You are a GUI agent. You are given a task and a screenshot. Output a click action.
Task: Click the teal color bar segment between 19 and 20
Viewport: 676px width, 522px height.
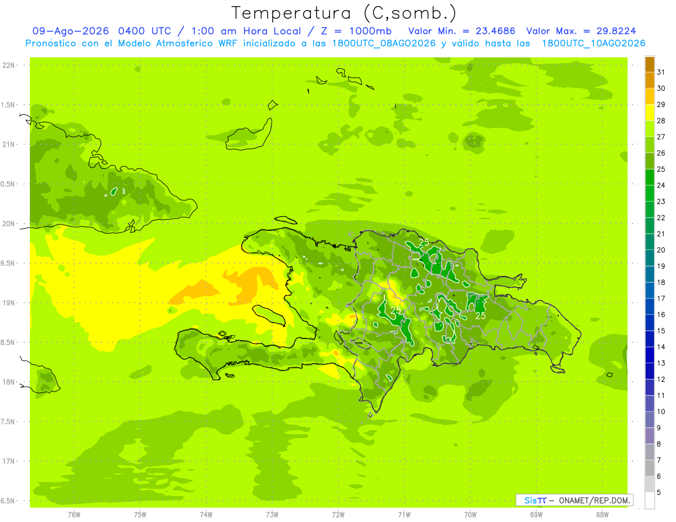(650, 258)
